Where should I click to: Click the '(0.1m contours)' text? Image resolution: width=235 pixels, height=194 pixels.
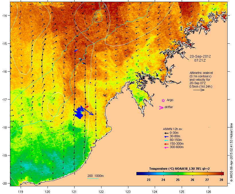(x=201, y=76)
